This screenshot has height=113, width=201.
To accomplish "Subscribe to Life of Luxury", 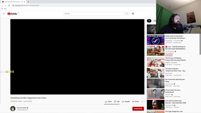I will 138,109.
